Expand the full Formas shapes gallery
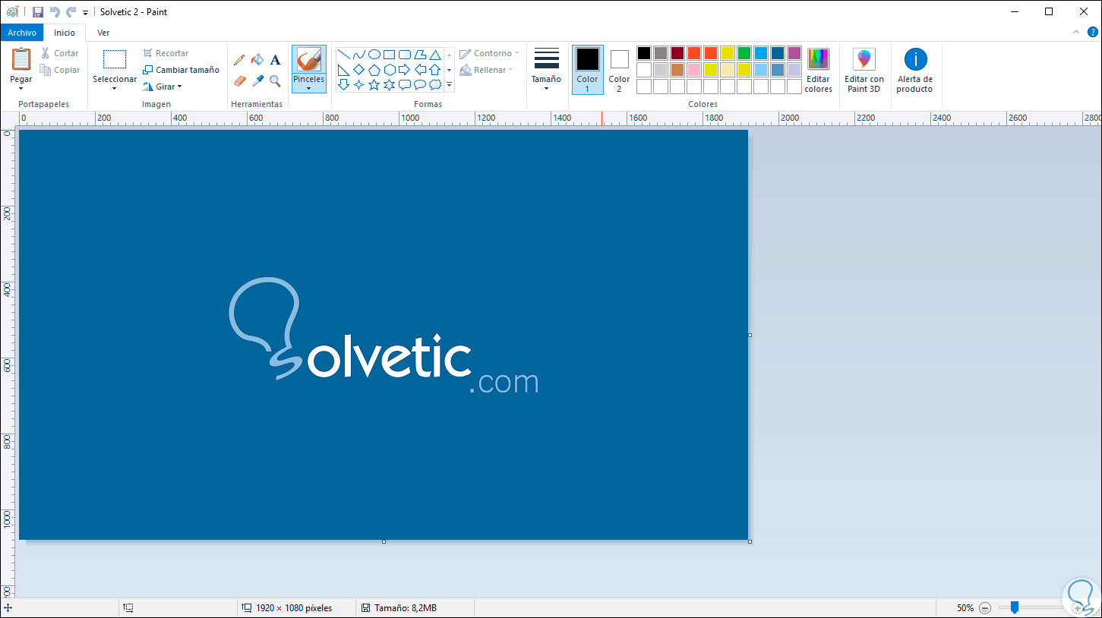 pos(449,85)
